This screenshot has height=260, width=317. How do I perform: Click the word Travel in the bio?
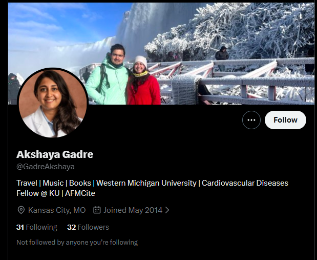tap(27, 183)
